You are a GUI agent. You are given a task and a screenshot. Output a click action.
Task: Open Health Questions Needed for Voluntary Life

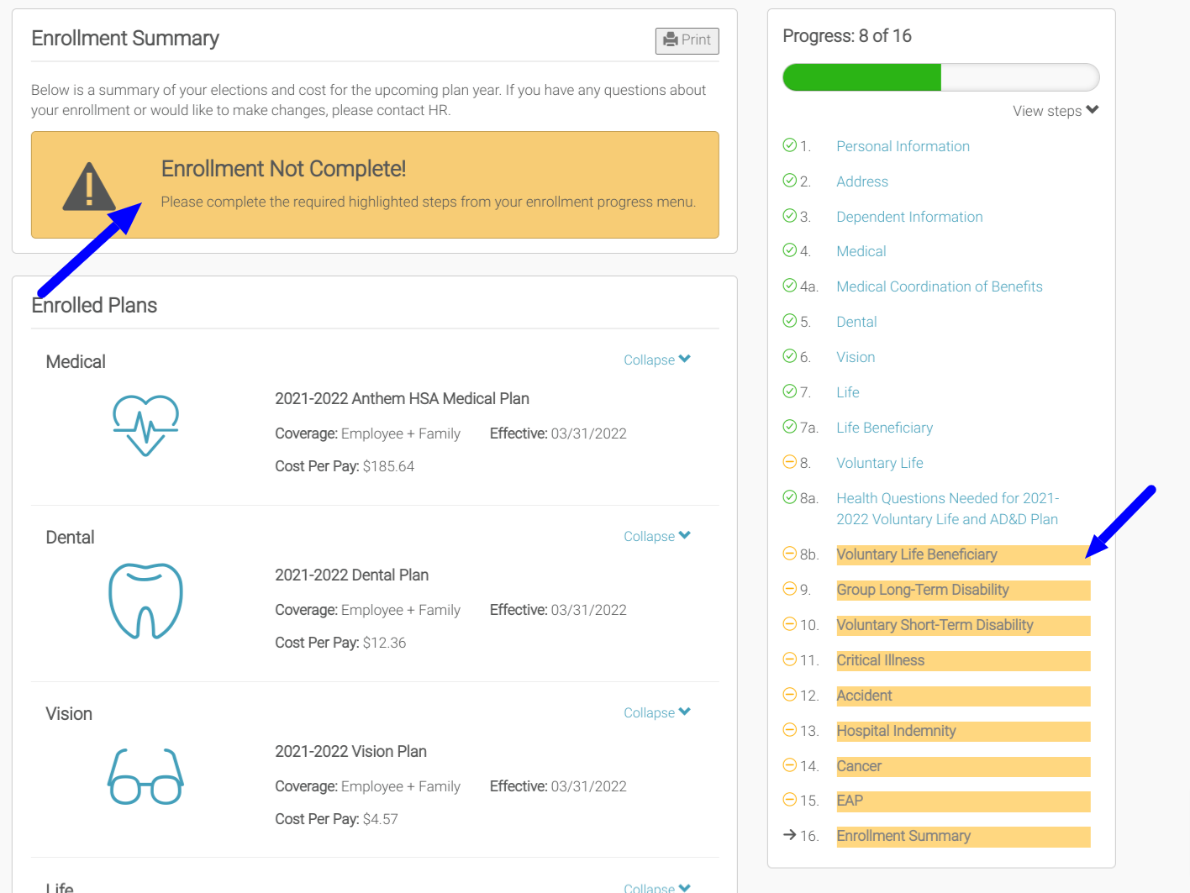click(x=946, y=508)
